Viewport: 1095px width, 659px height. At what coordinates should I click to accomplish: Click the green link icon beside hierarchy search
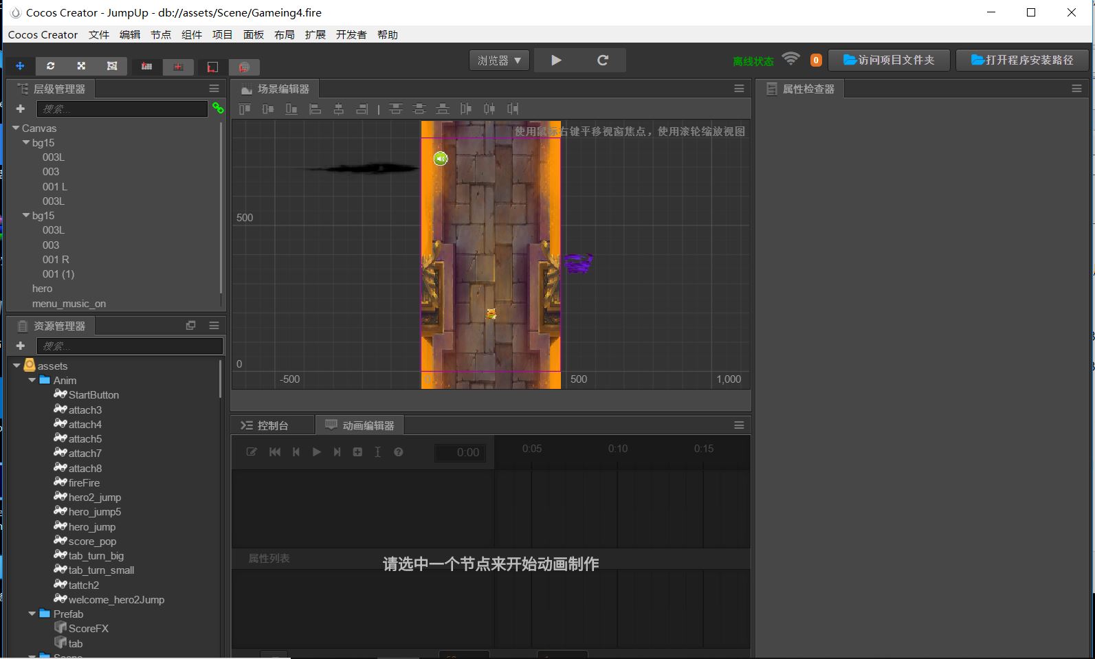pos(218,108)
